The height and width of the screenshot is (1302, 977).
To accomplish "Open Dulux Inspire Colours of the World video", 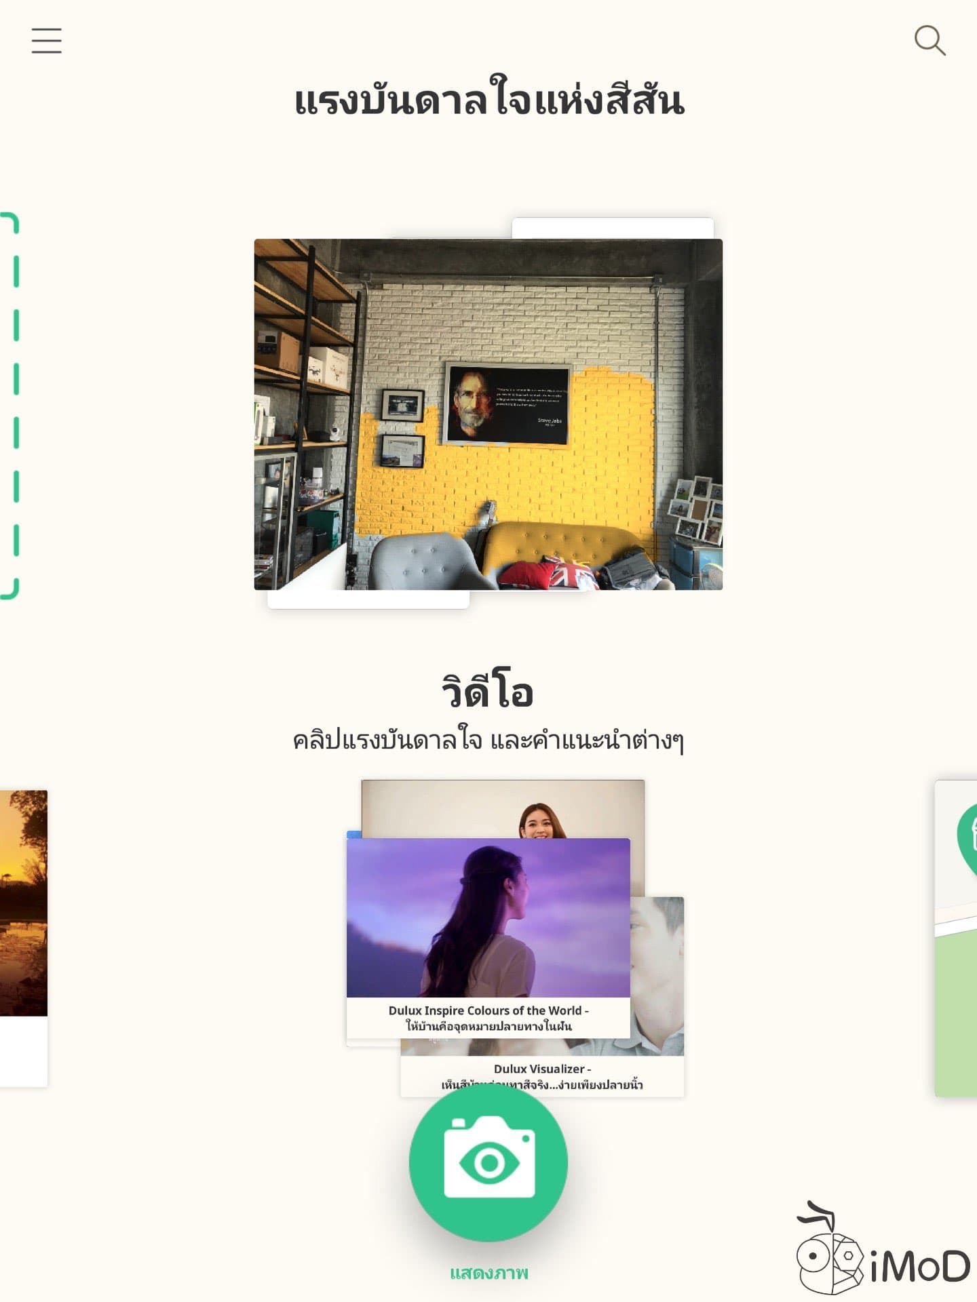I will [x=488, y=937].
